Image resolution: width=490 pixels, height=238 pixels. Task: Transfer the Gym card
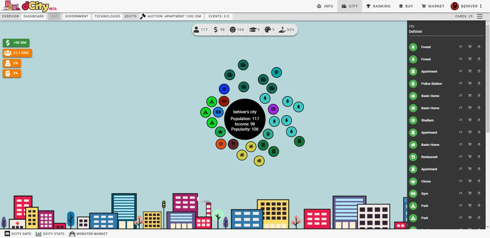click(461, 193)
